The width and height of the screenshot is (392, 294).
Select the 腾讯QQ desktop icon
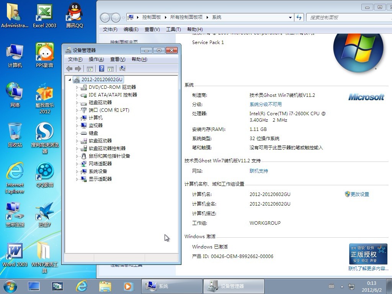pos(75,15)
